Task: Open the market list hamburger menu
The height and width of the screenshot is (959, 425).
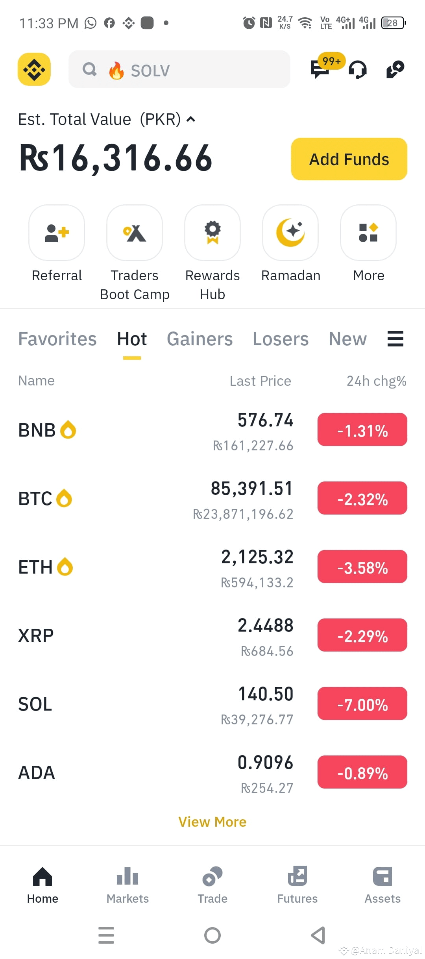Action: click(395, 339)
